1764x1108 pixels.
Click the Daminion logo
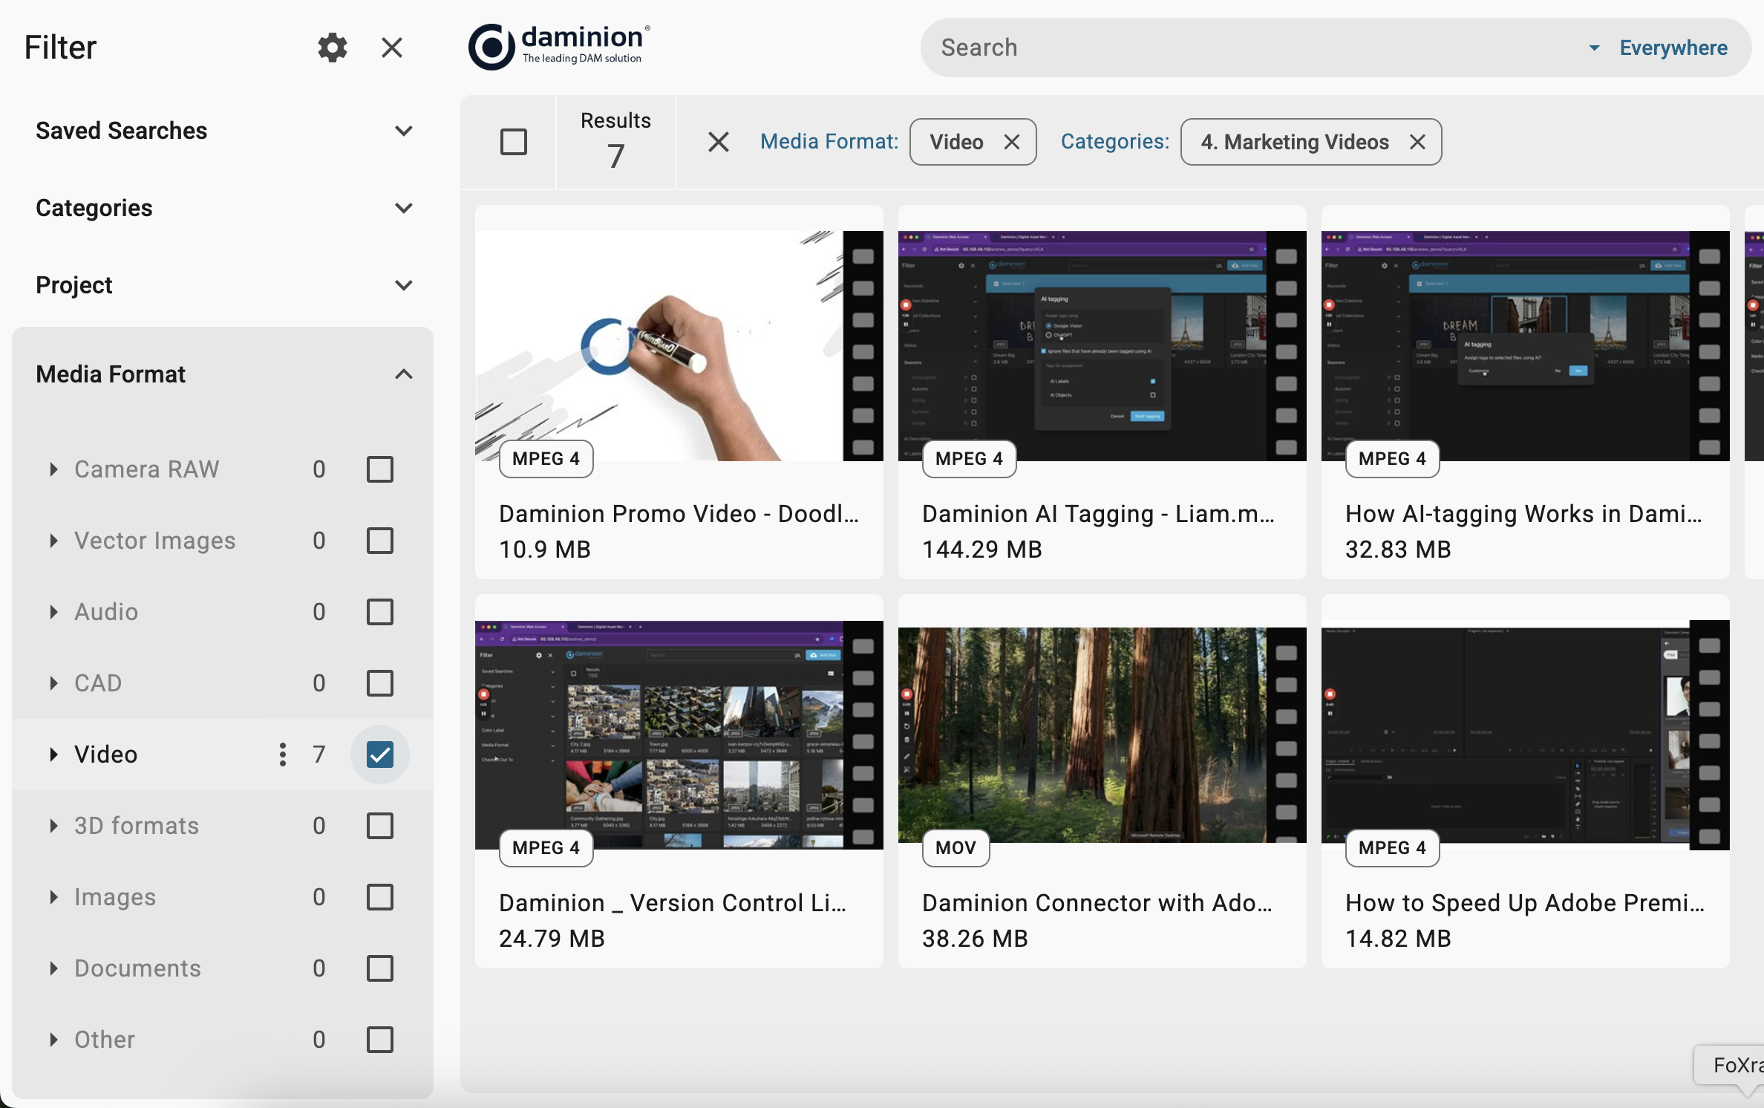click(560, 47)
